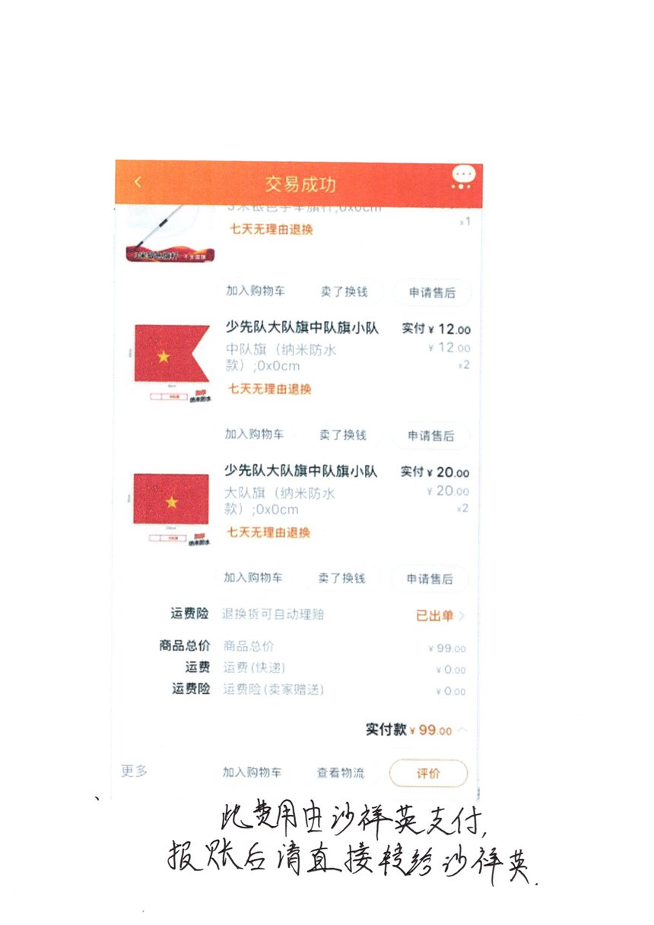Viewport: 654px width, 925px height.
Task: Tap the 七天无理由退换 label under 大队旗
Action: pyautogui.click(x=268, y=532)
